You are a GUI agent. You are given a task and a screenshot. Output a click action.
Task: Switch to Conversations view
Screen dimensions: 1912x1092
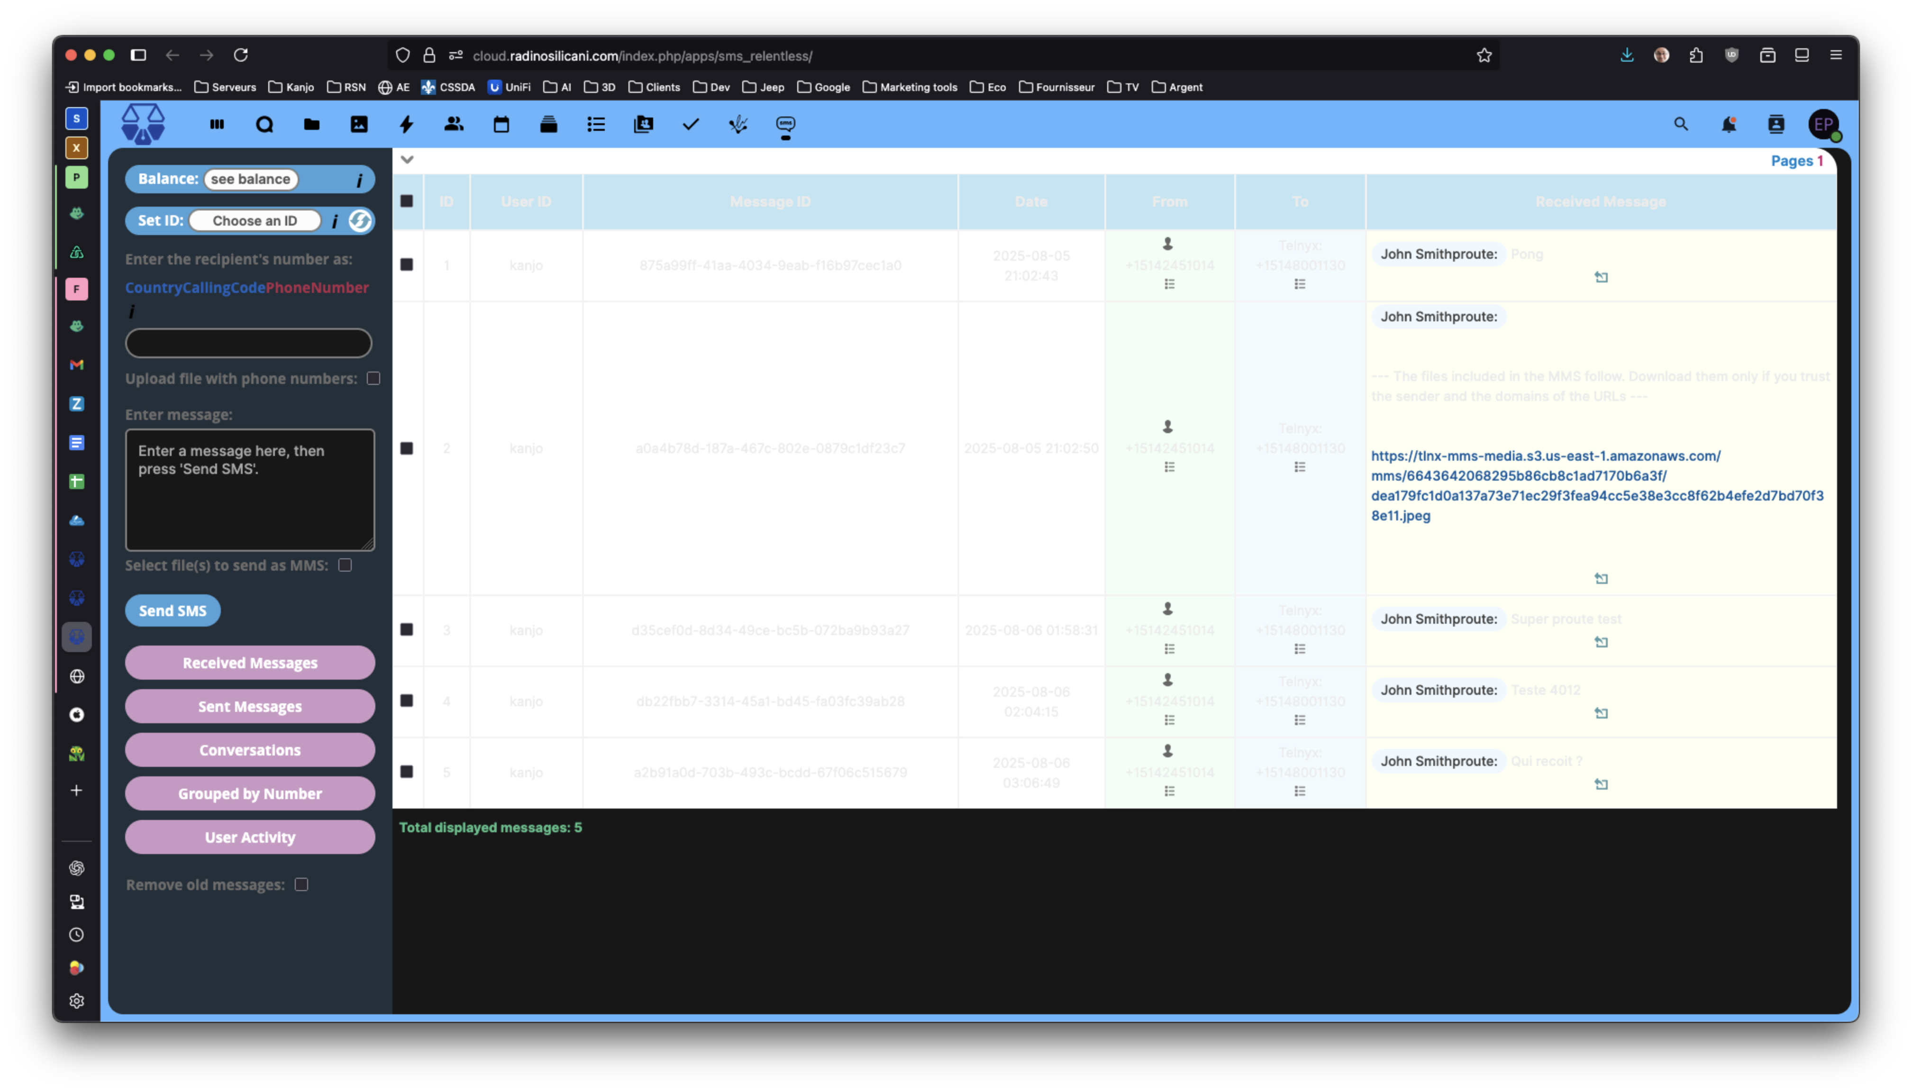click(250, 750)
